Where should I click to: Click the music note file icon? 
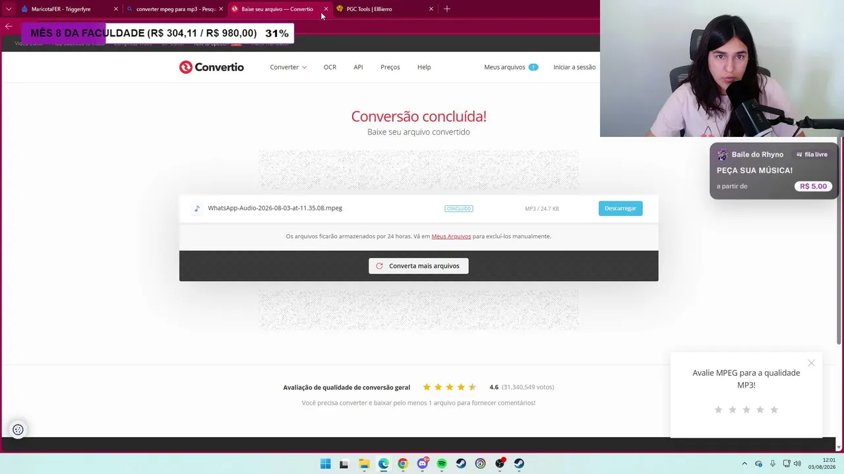pos(196,209)
